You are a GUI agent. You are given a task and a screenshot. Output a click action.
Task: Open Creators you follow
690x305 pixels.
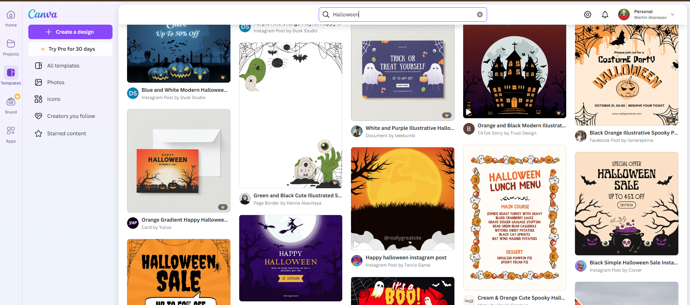pyautogui.click(x=71, y=116)
